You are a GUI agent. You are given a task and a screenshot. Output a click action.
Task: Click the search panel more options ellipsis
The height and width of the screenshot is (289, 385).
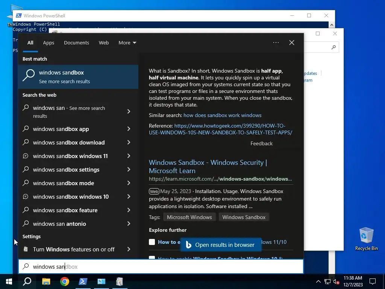pos(276,43)
